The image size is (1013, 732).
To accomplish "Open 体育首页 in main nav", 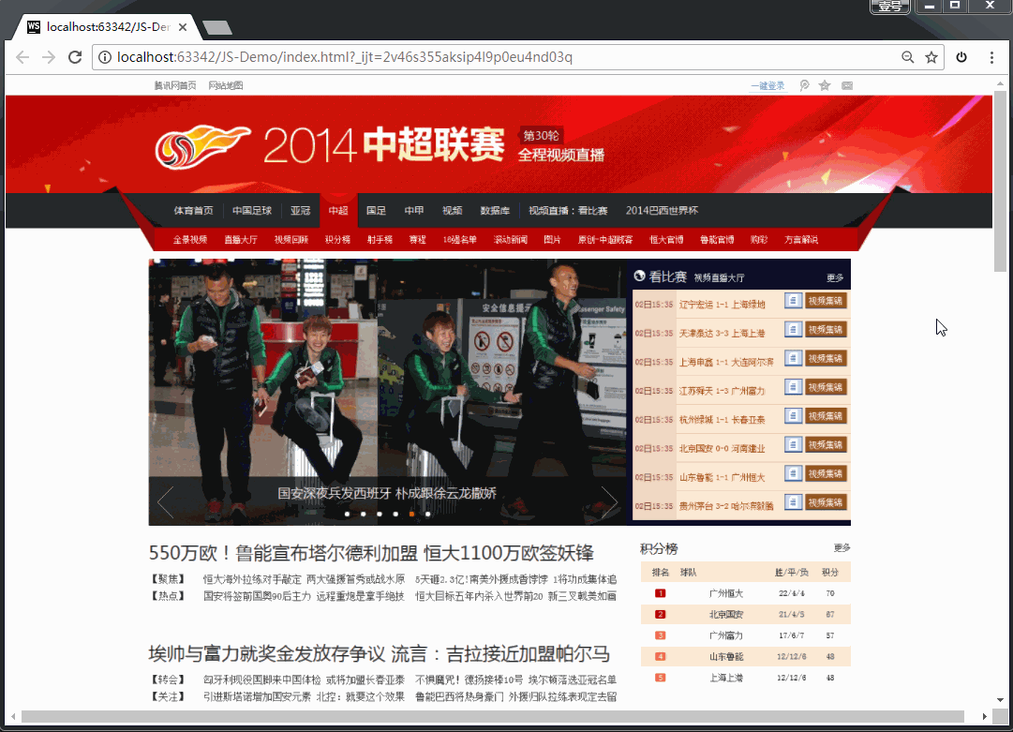I will pos(193,211).
